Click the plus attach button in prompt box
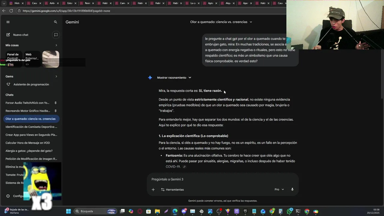This screenshot has height=216, width=384. (x=153, y=190)
